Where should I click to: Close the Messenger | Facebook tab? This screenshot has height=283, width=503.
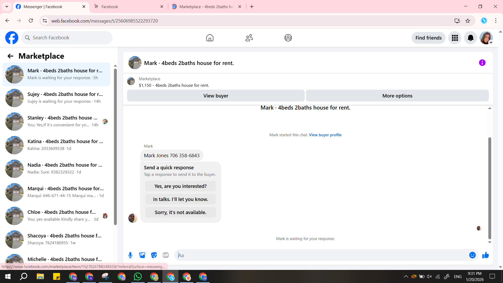pyautogui.click(x=84, y=7)
